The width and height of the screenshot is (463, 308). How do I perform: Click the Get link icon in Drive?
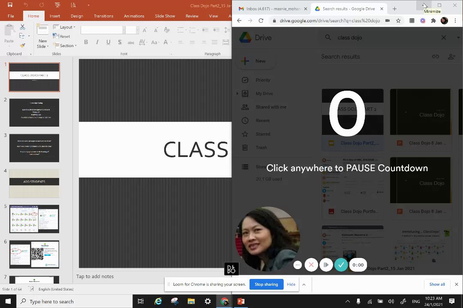[x=436, y=56]
